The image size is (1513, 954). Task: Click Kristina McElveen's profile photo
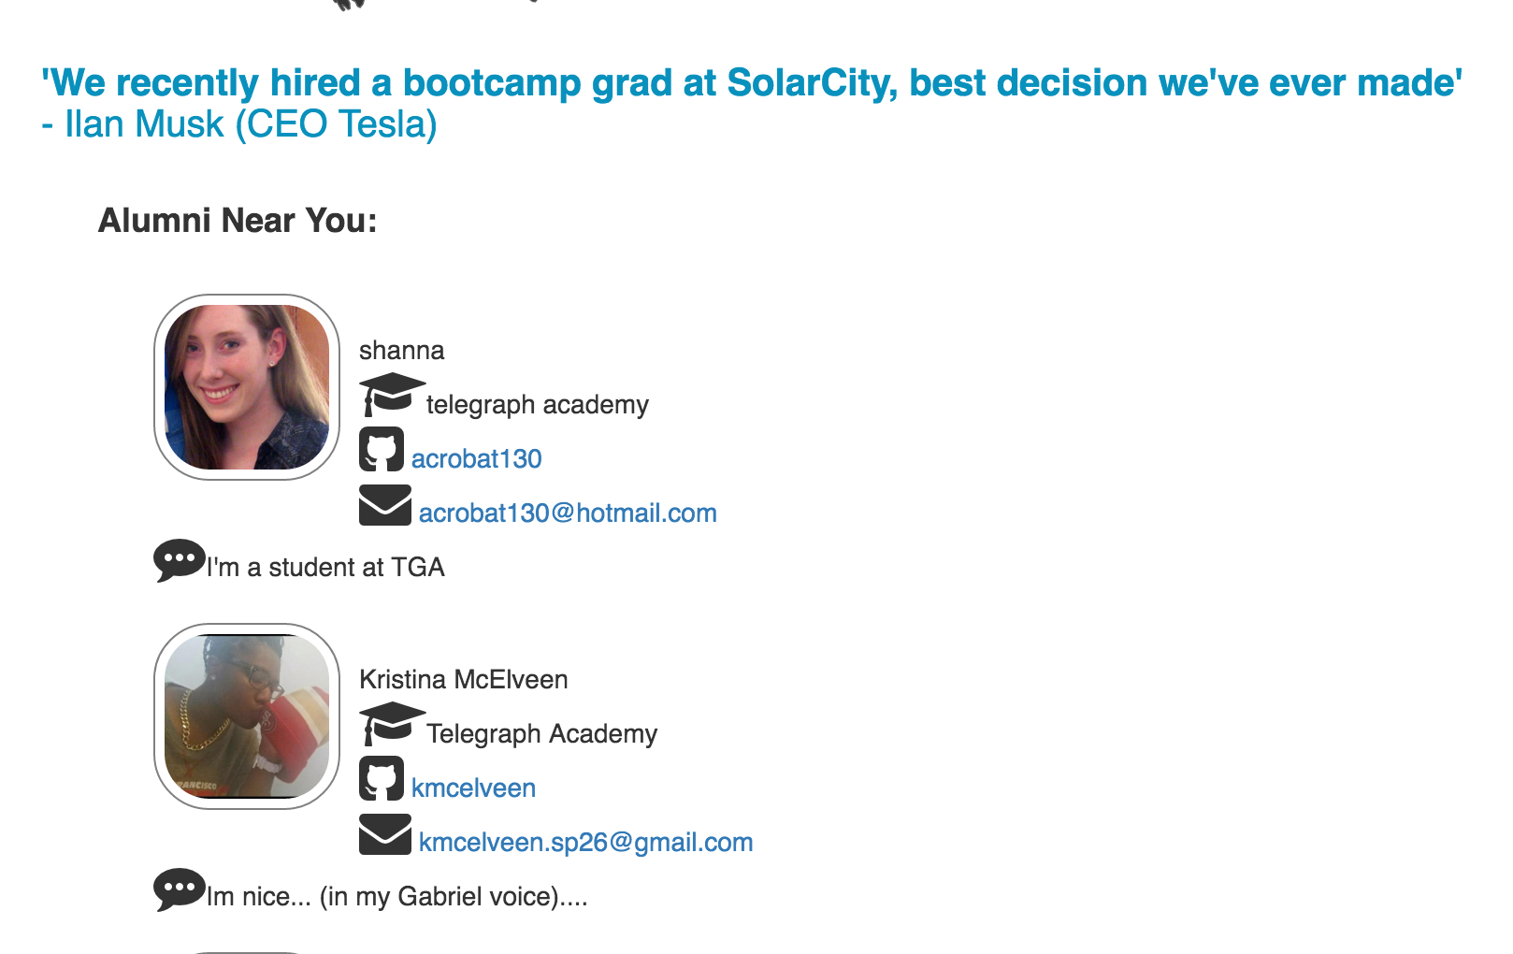[x=247, y=716]
